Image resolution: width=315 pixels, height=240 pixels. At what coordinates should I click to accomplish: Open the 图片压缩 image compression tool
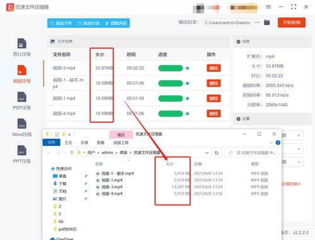[22, 47]
